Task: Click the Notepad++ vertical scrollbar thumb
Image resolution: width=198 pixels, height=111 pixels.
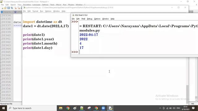Action: [196, 97]
